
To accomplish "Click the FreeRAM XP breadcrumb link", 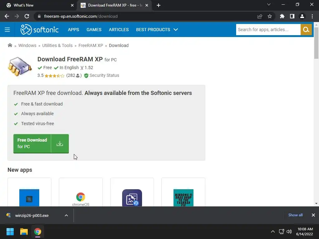I will tap(91, 45).
